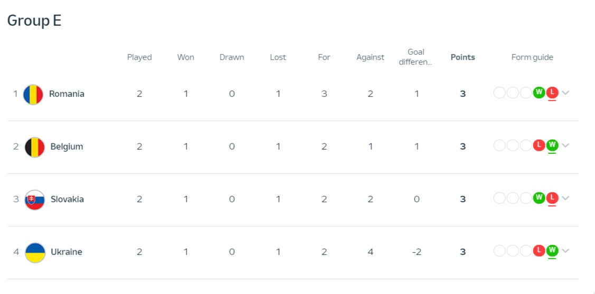Click the Group E heading
The width and height of the screenshot is (595, 294).
click(x=34, y=21)
